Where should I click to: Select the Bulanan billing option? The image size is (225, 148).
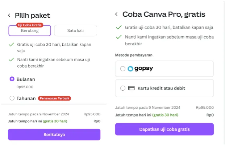pos(12,79)
